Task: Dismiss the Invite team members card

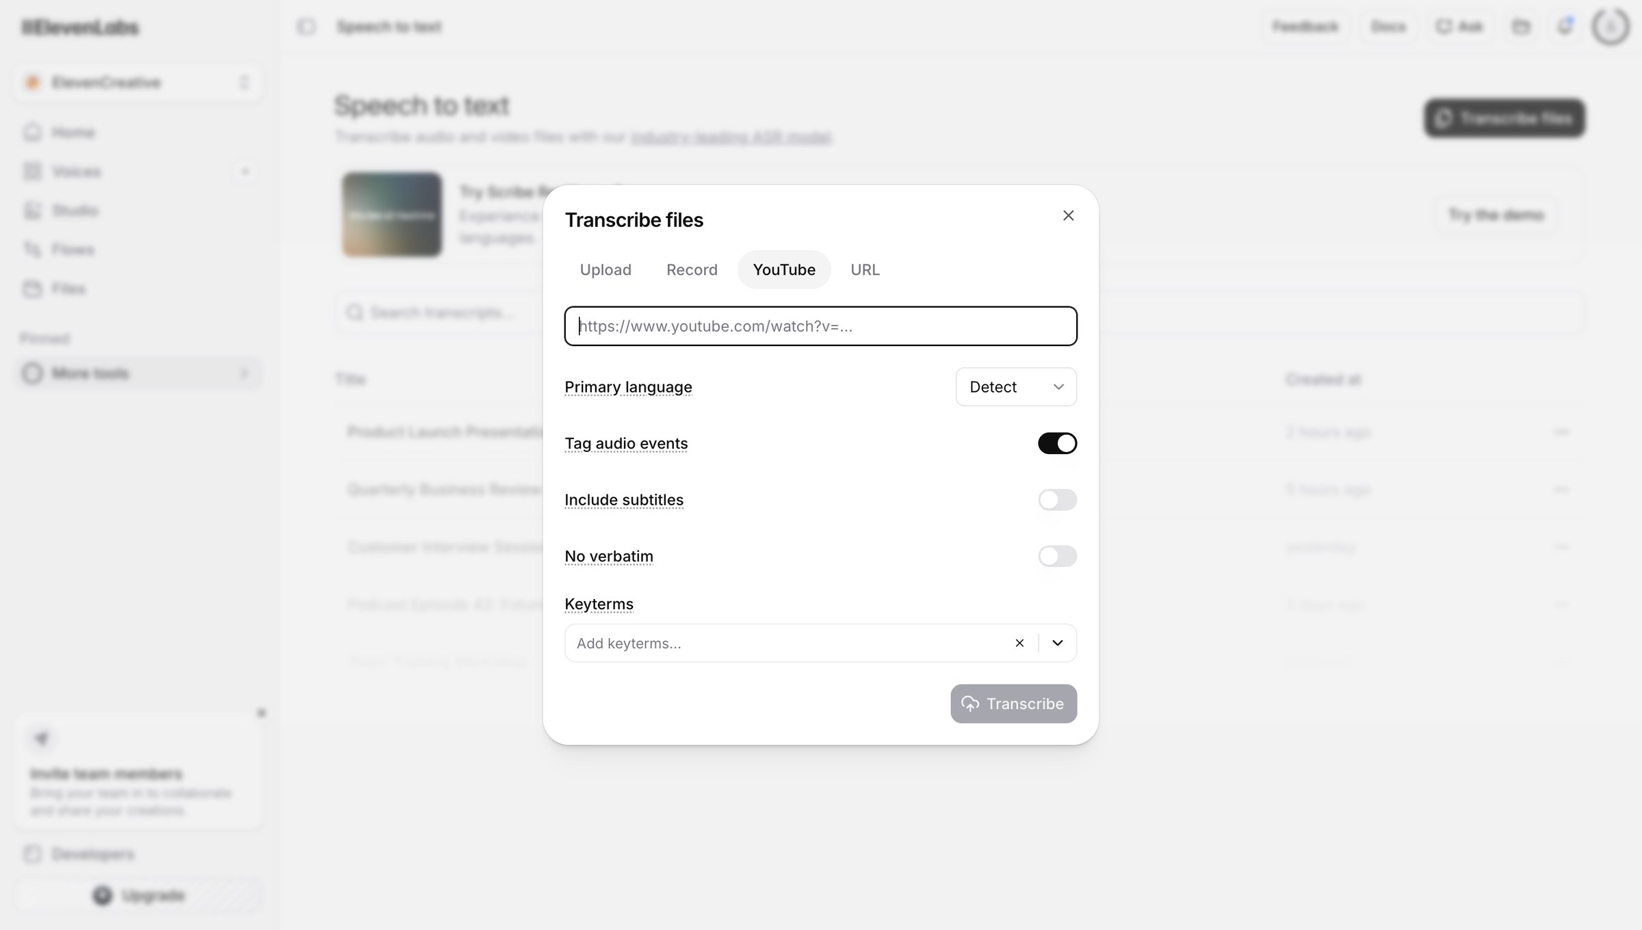Action: [261, 713]
